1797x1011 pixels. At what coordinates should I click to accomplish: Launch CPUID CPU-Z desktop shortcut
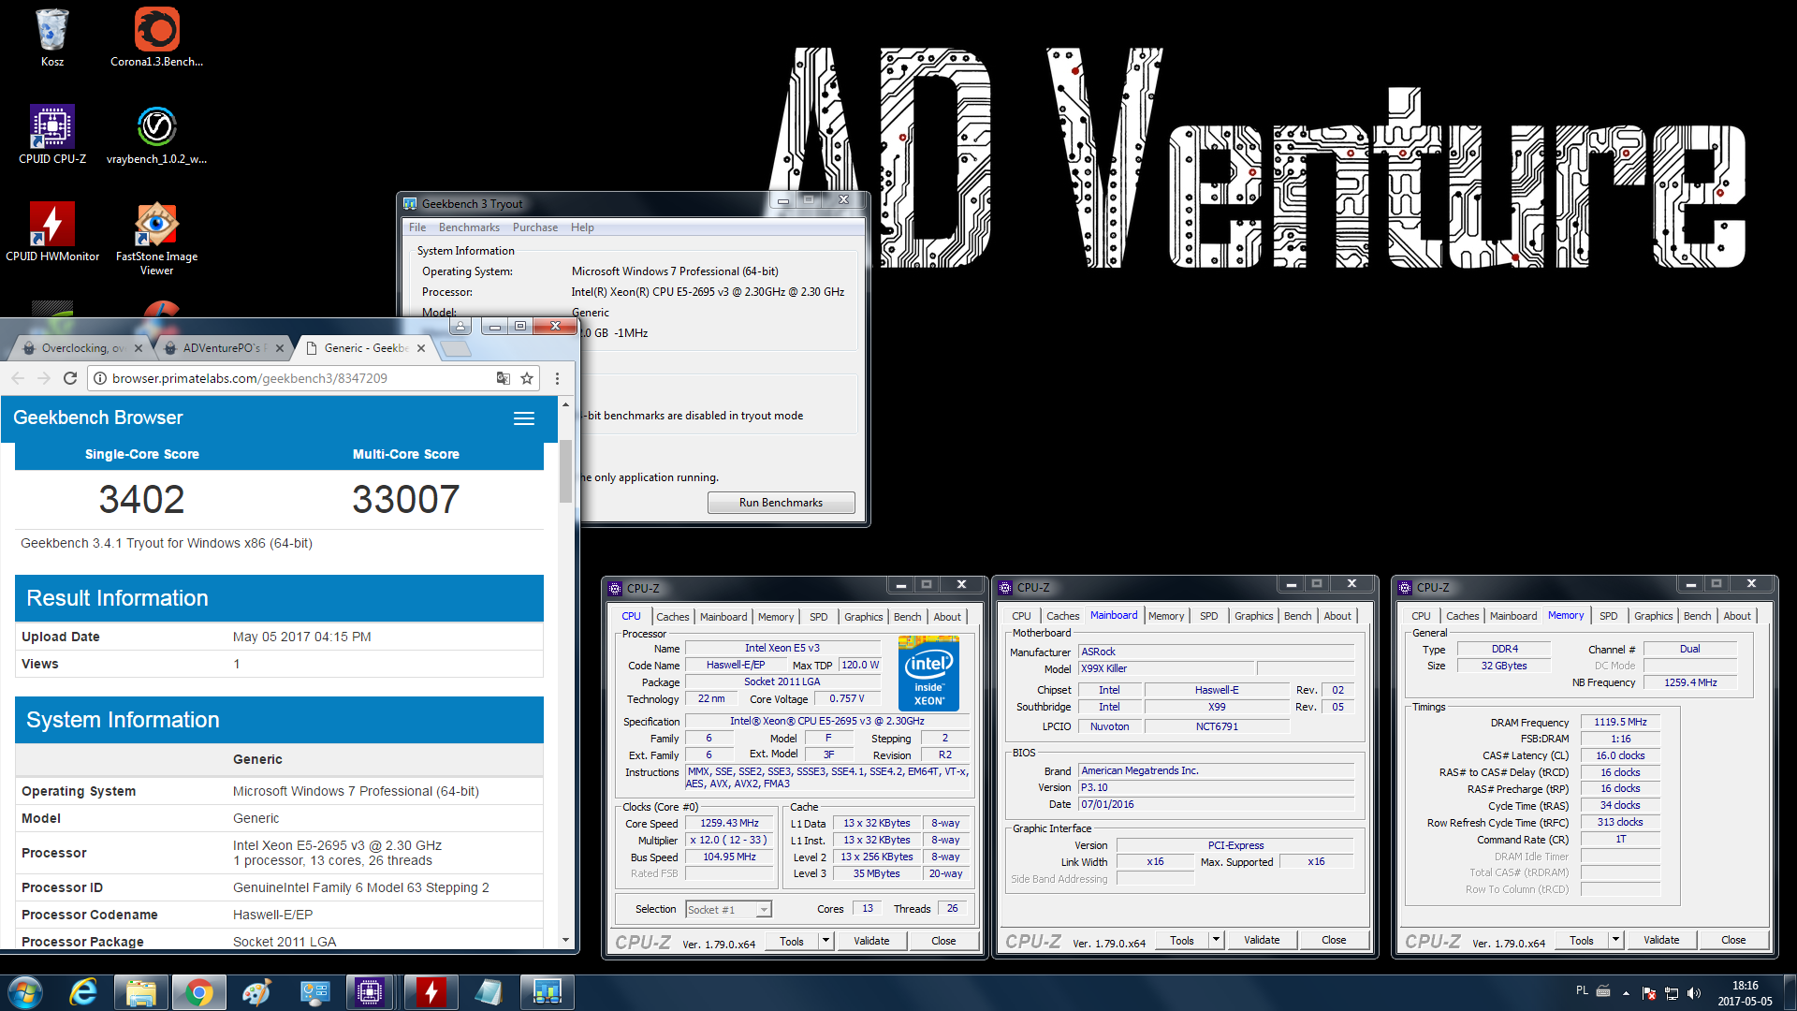point(52,135)
